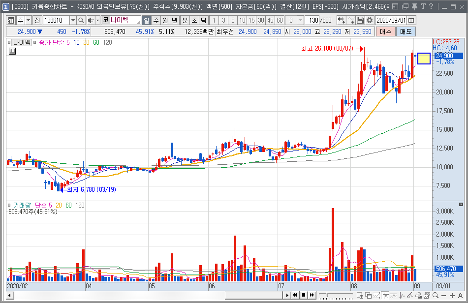This screenshot has width=468, height=303.
Task: Select tick 틱 period toggle
Action: point(204,20)
